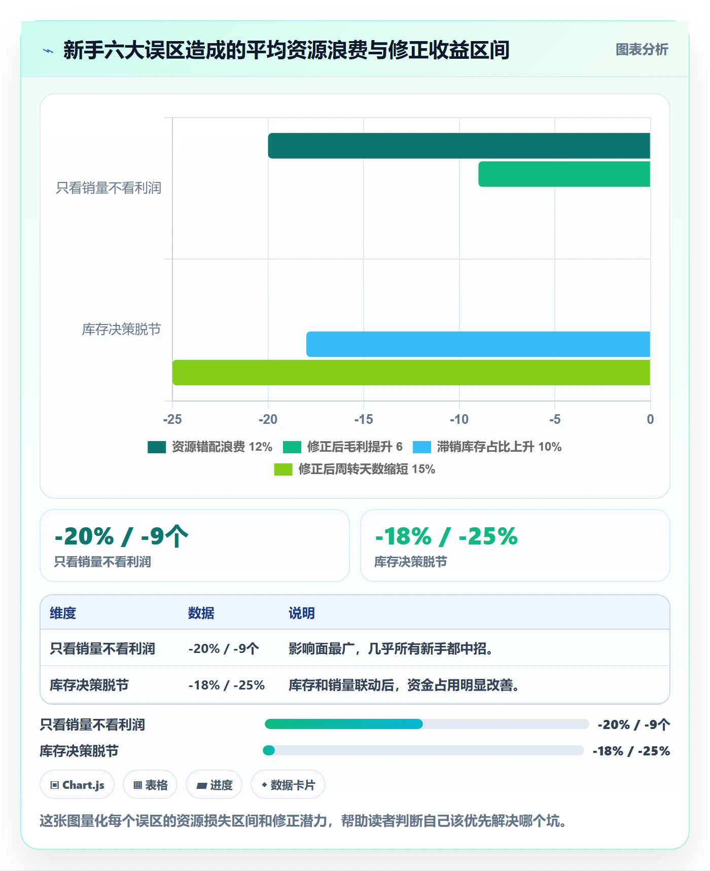Select the table cell showing -18% / -25%
The width and height of the screenshot is (710, 871).
[x=227, y=685]
